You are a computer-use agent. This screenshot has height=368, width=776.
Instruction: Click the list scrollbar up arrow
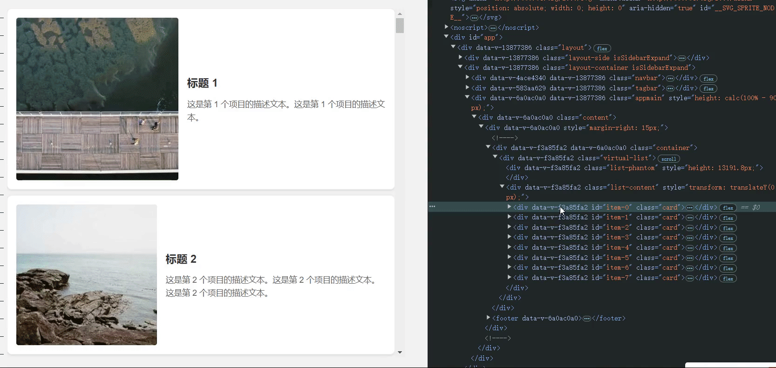pyautogui.click(x=400, y=14)
